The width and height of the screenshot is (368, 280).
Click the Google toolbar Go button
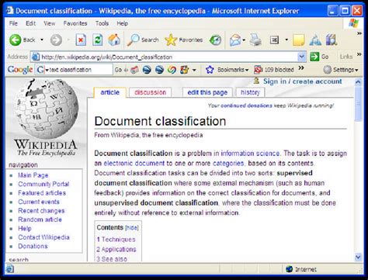point(118,70)
